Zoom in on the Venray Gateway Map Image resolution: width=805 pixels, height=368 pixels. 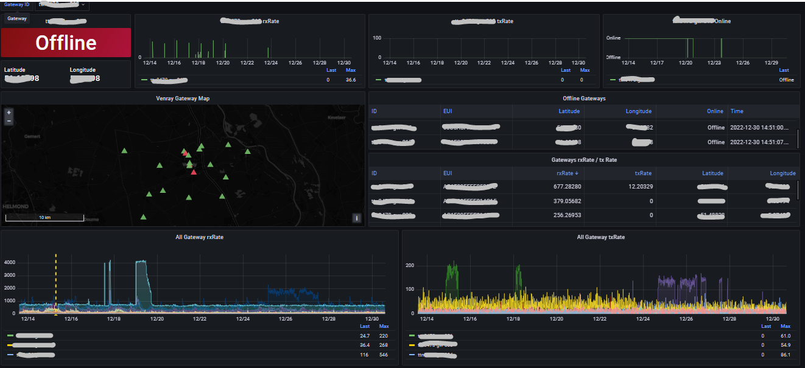(9, 113)
